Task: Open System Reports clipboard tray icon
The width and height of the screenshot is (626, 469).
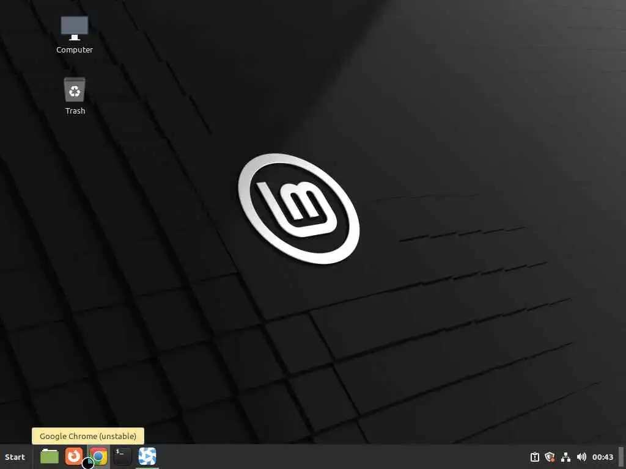Action: 535,457
